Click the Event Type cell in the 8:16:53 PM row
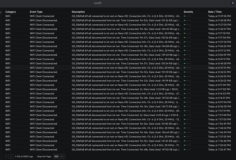 [x=42, y=93]
